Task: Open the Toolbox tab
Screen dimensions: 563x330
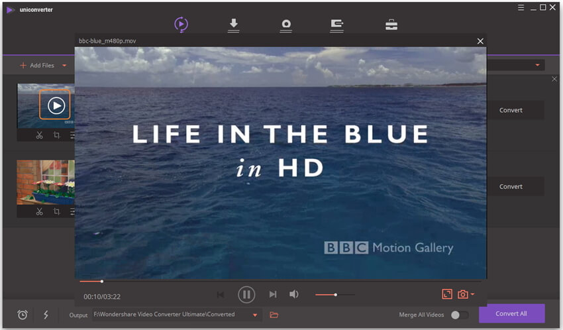Action: tap(391, 25)
